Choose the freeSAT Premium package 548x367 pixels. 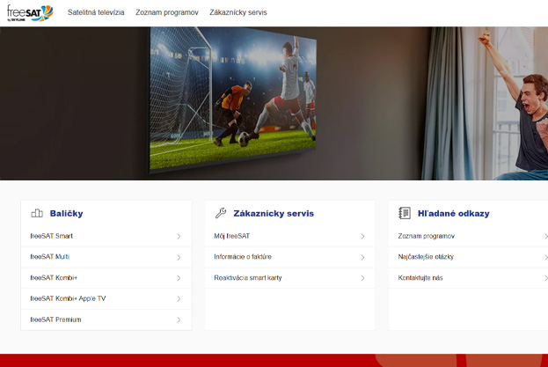pos(55,319)
